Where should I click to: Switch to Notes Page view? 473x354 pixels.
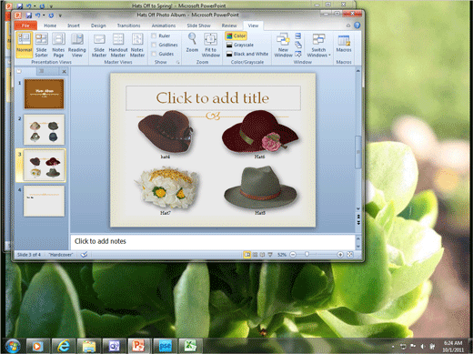point(58,46)
